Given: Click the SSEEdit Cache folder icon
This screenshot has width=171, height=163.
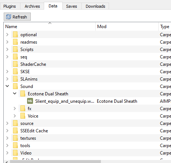Looking at the screenshot, I should coord(15,130).
